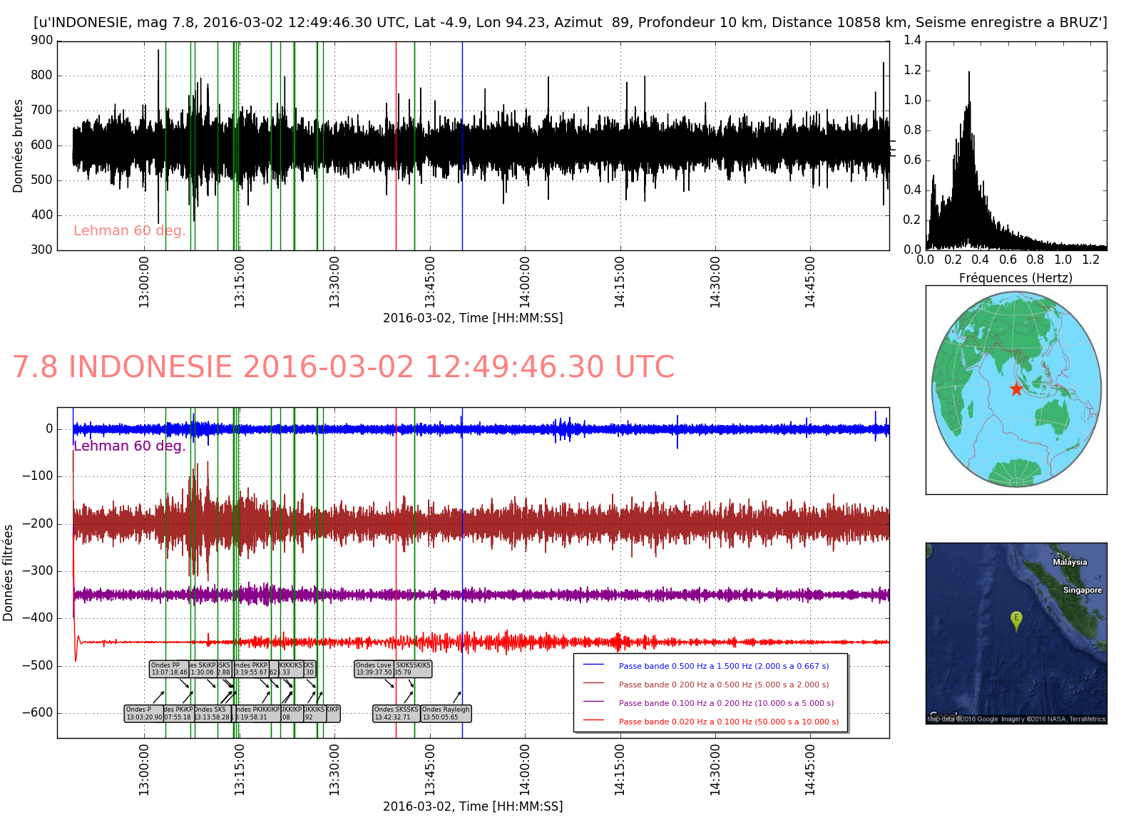Click the purple 0.100 Hz legend line sample
Image resolution: width=1141 pixels, height=820 pixels.
593,702
